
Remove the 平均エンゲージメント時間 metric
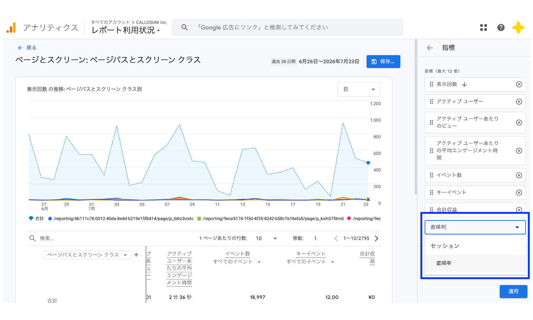[x=519, y=151]
